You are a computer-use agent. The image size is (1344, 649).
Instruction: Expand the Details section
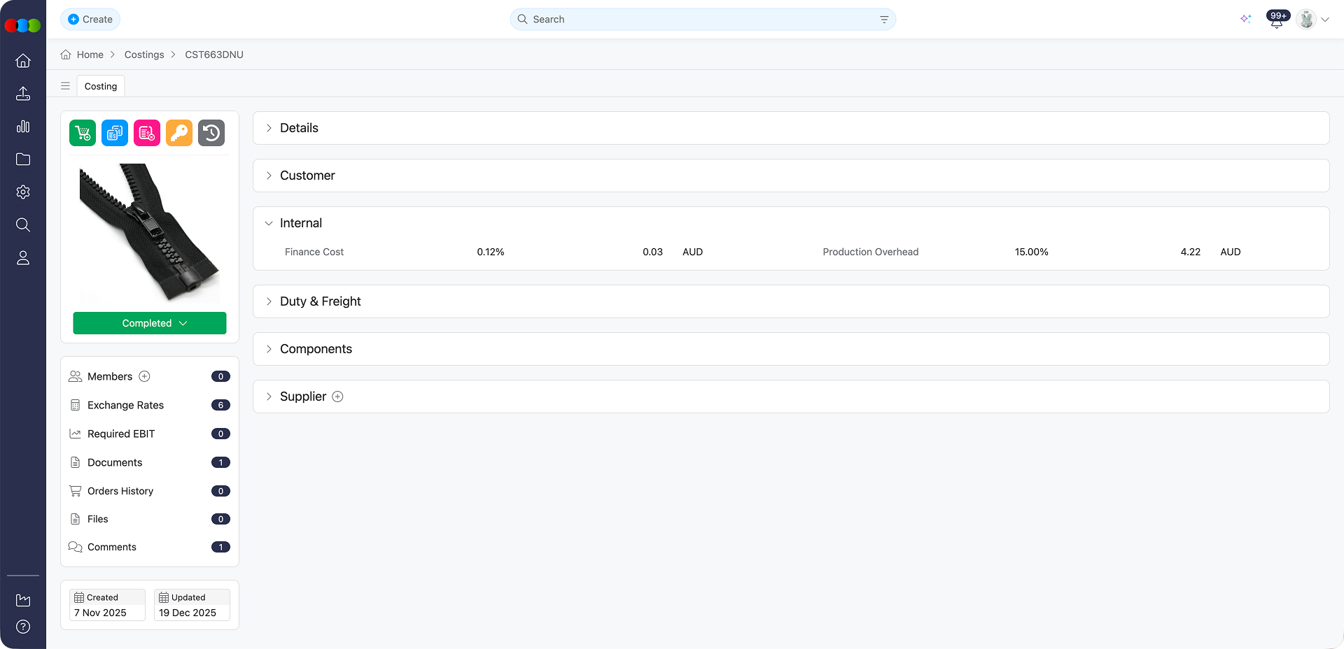pos(299,128)
